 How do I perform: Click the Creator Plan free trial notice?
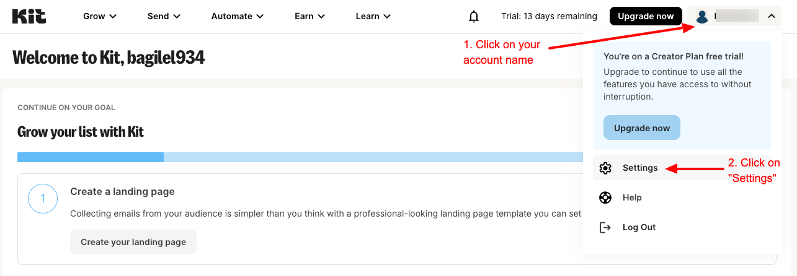682,96
